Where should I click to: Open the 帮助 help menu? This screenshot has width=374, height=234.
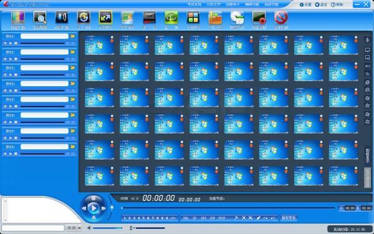[337, 4]
